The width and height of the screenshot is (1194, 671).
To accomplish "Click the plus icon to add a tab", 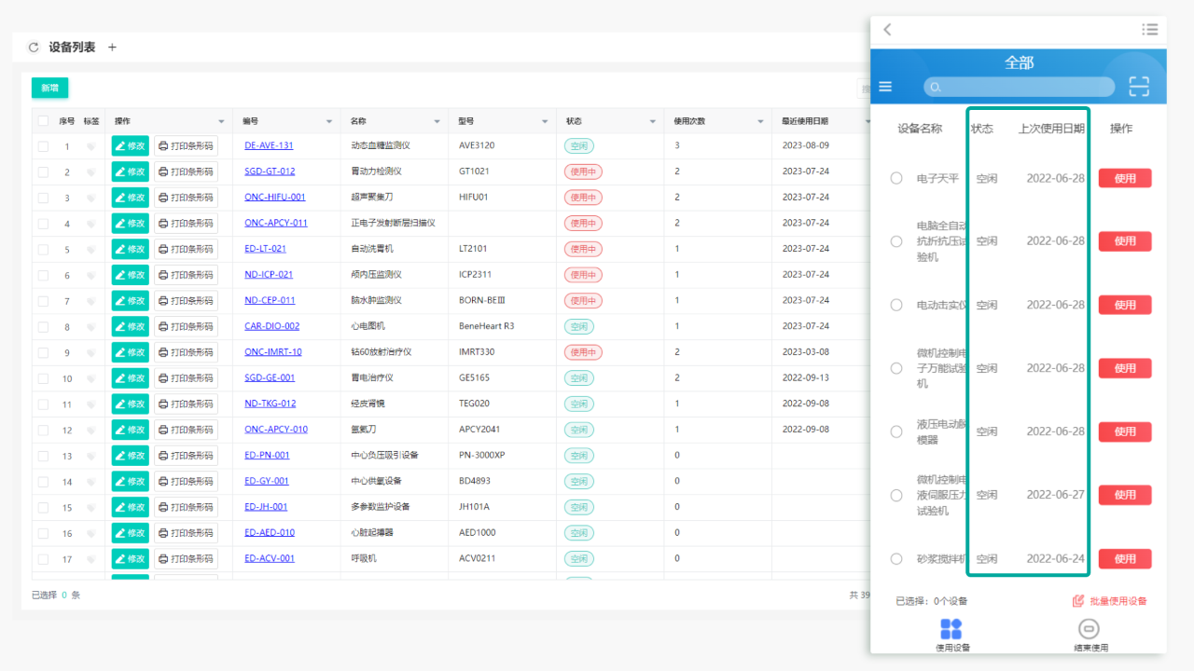I will pyautogui.click(x=112, y=48).
